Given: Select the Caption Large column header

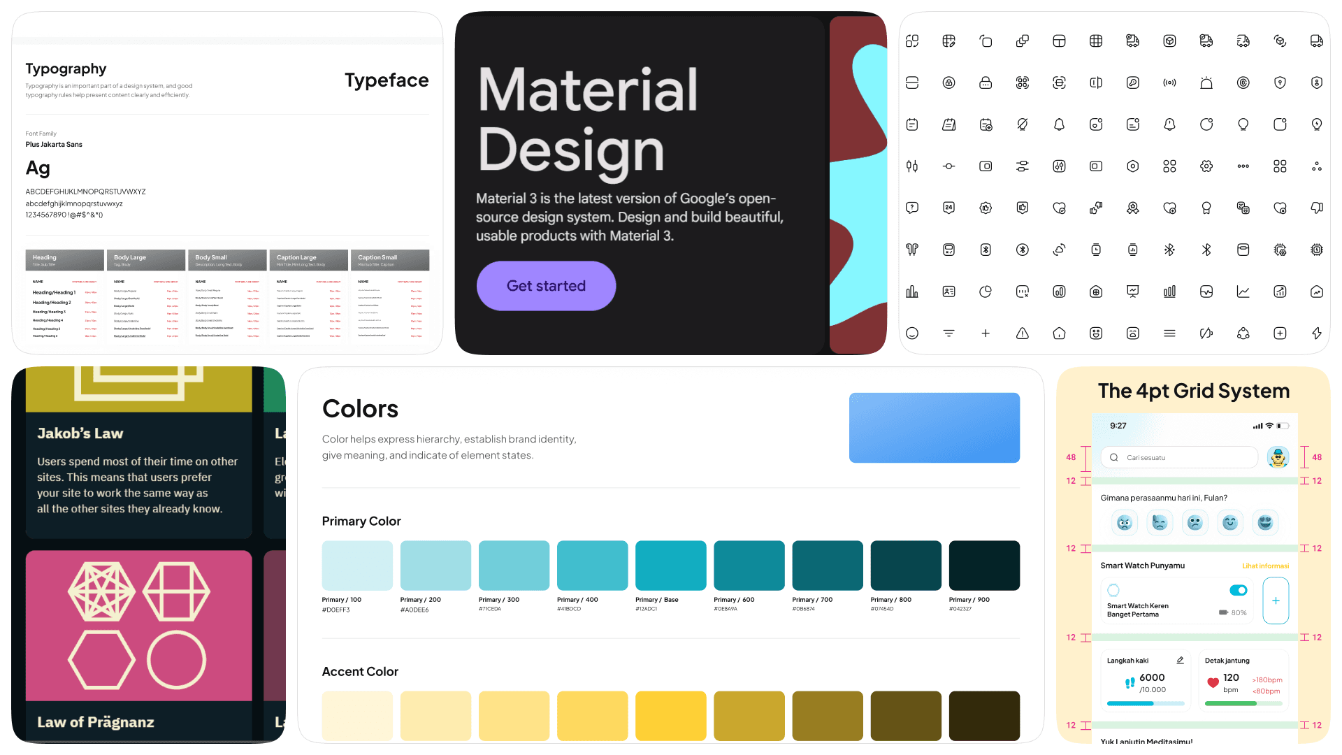Looking at the screenshot, I should (x=309, y=260).
